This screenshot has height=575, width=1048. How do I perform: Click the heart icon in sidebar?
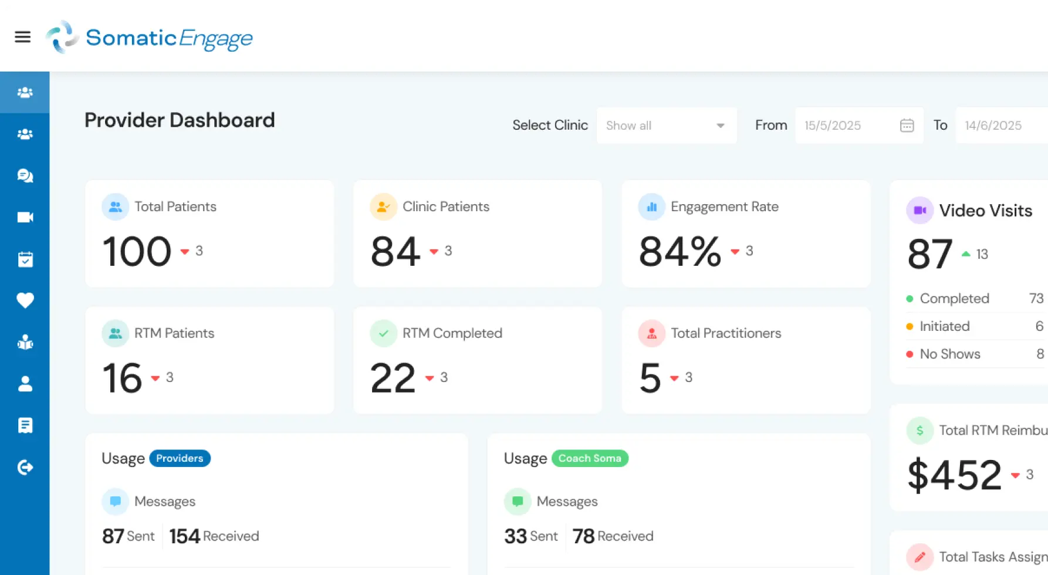(25, 300)
